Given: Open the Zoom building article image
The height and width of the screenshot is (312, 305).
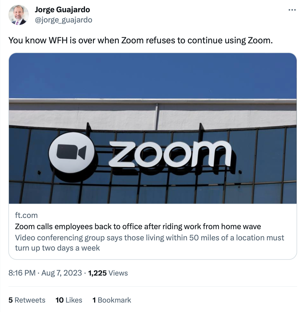Looking at the screenshot, I should [x=153, y=128].
